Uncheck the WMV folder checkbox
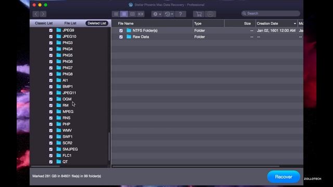333x187 pixels. [x=51, y=130]
